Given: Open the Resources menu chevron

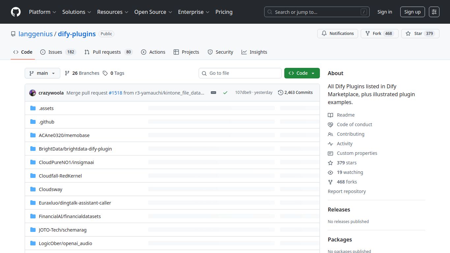Looking at the screenshot, I should click(x=127, y=12).
